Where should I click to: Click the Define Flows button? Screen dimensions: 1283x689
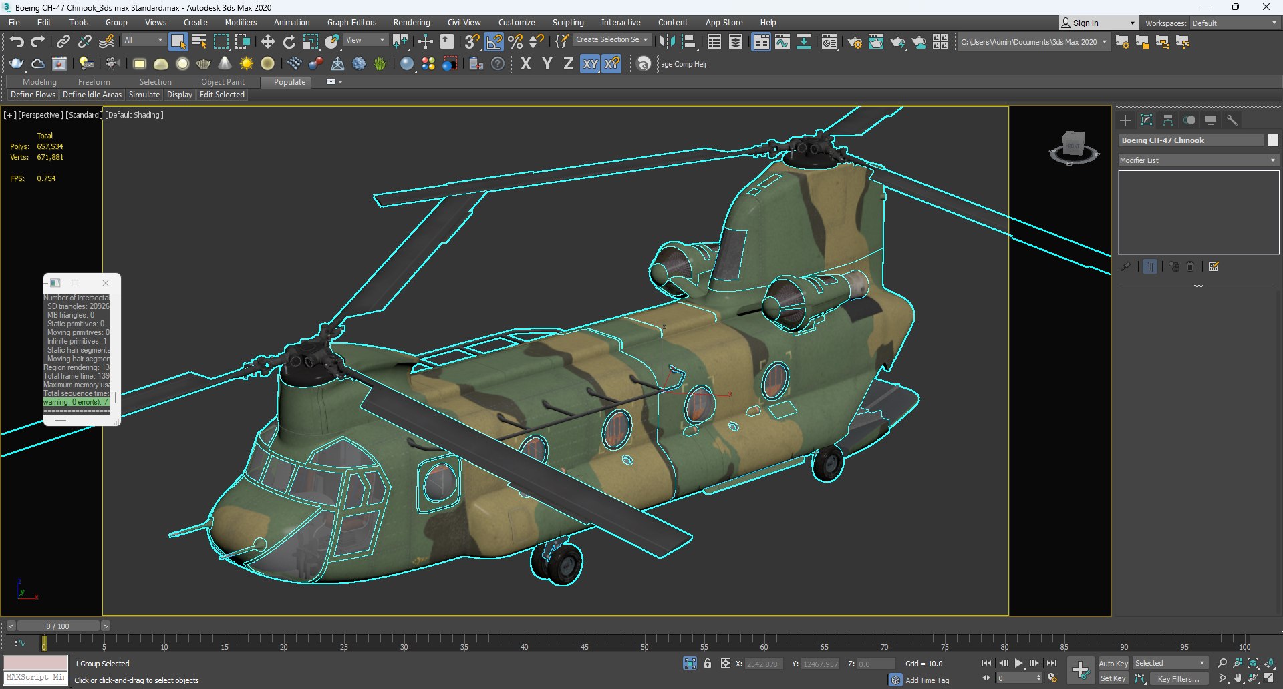click(33, 95)
